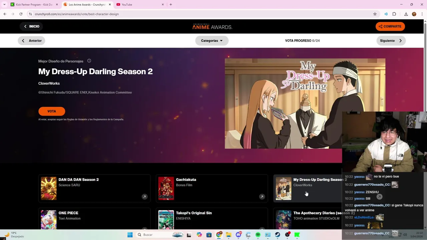The height and width of the screenshot is (240, 427).
Task: Close the YouTube tab
Action: (x=163, y=4)
